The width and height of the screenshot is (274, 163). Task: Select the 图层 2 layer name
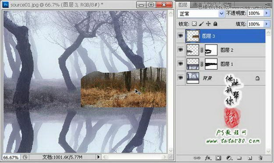point(227,50)
